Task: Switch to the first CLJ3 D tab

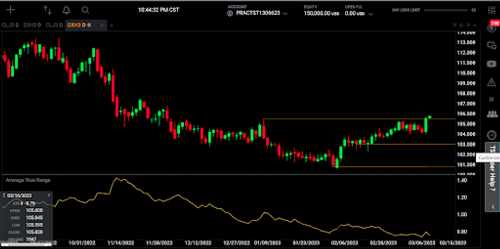Action: tap(10, 25)
